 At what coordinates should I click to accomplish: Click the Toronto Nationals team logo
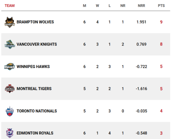(10, 111)
